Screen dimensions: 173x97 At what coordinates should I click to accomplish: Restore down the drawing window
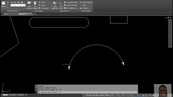[x=168, y=18]
